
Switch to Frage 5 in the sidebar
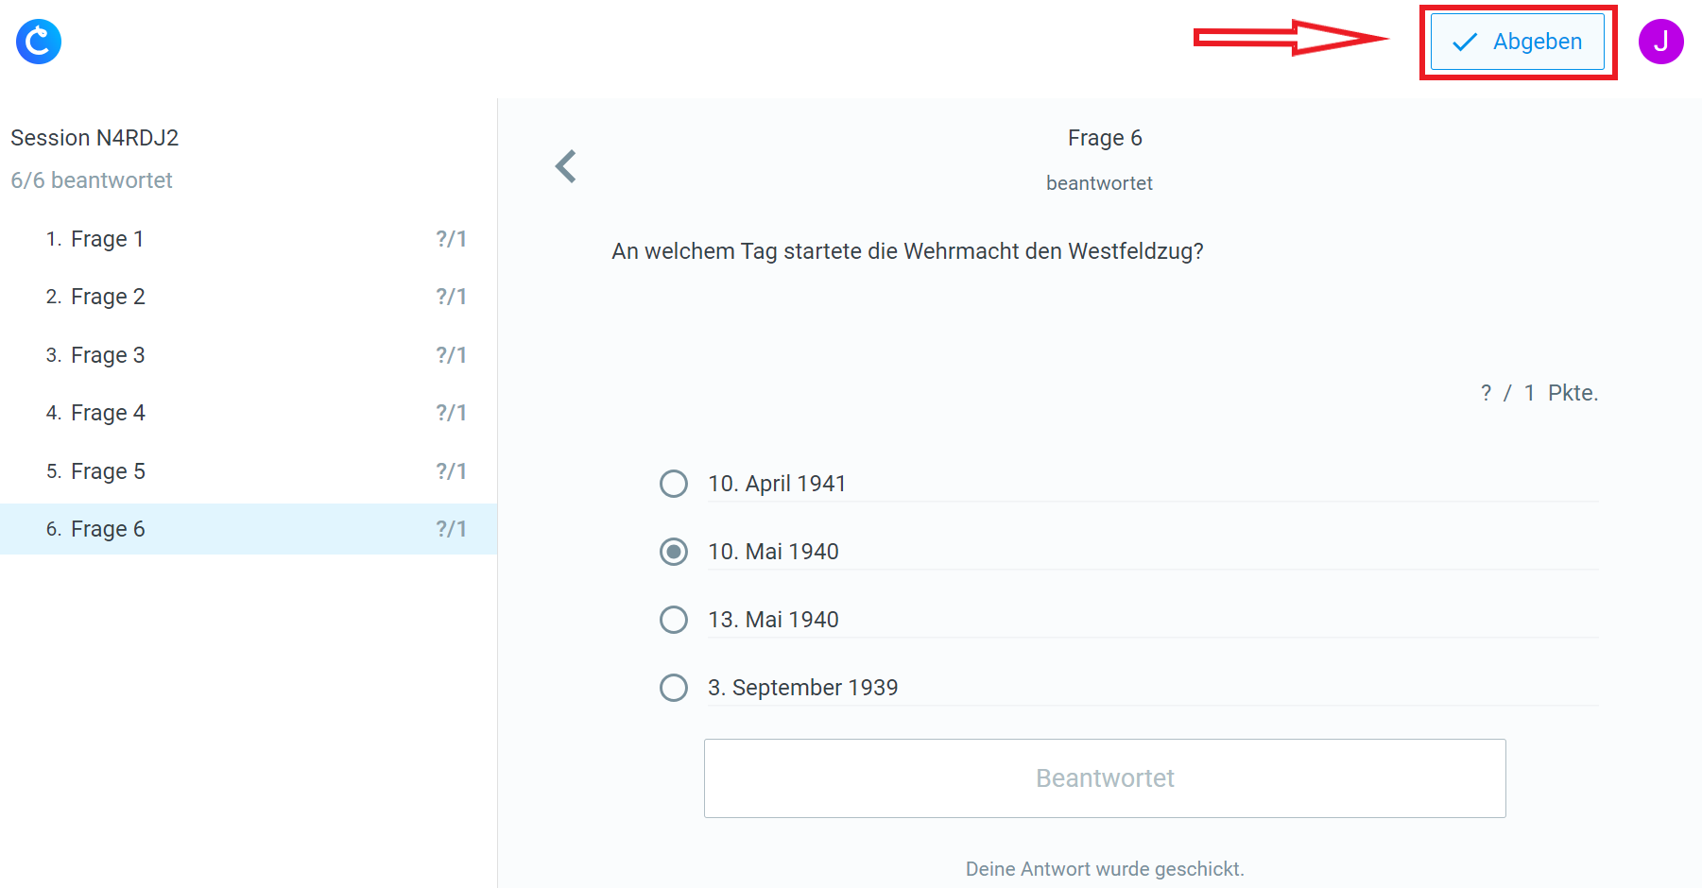[x=108, y=471]
